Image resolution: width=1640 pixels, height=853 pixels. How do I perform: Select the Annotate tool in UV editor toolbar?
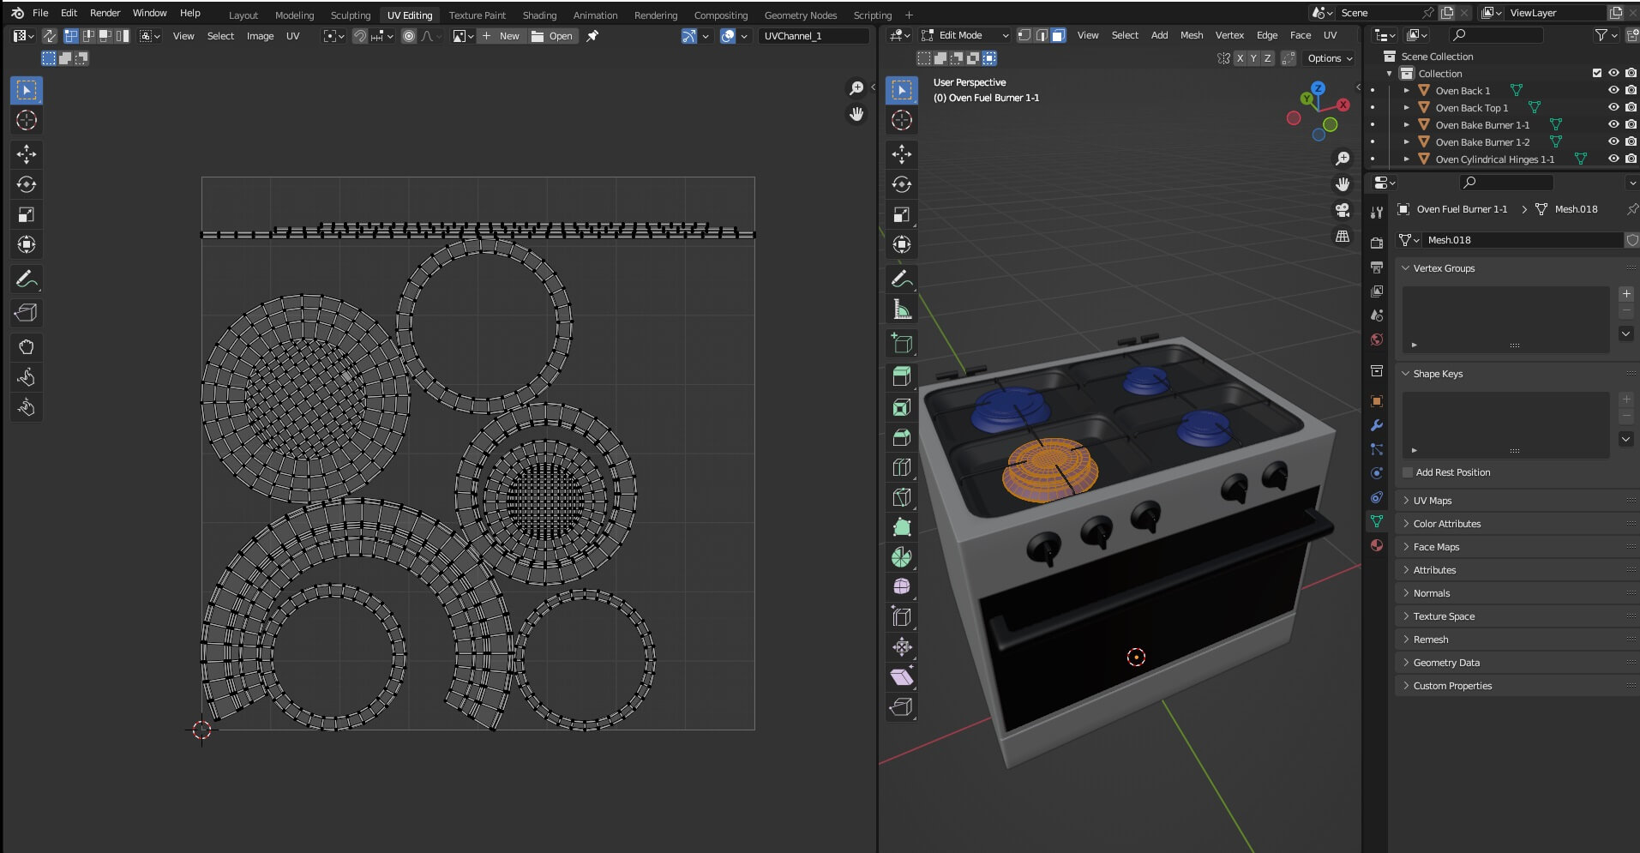(27, 279)
